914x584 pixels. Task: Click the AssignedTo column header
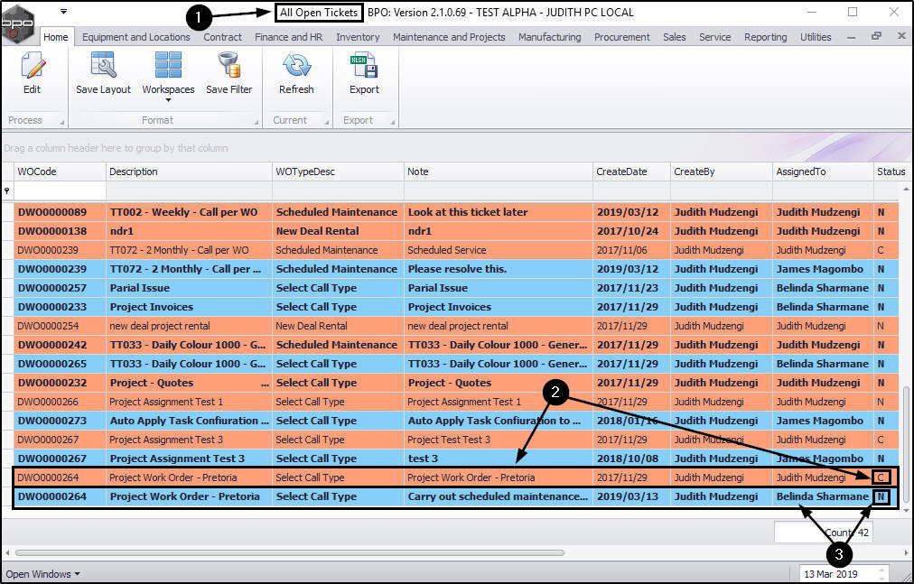tap(800, 171)
